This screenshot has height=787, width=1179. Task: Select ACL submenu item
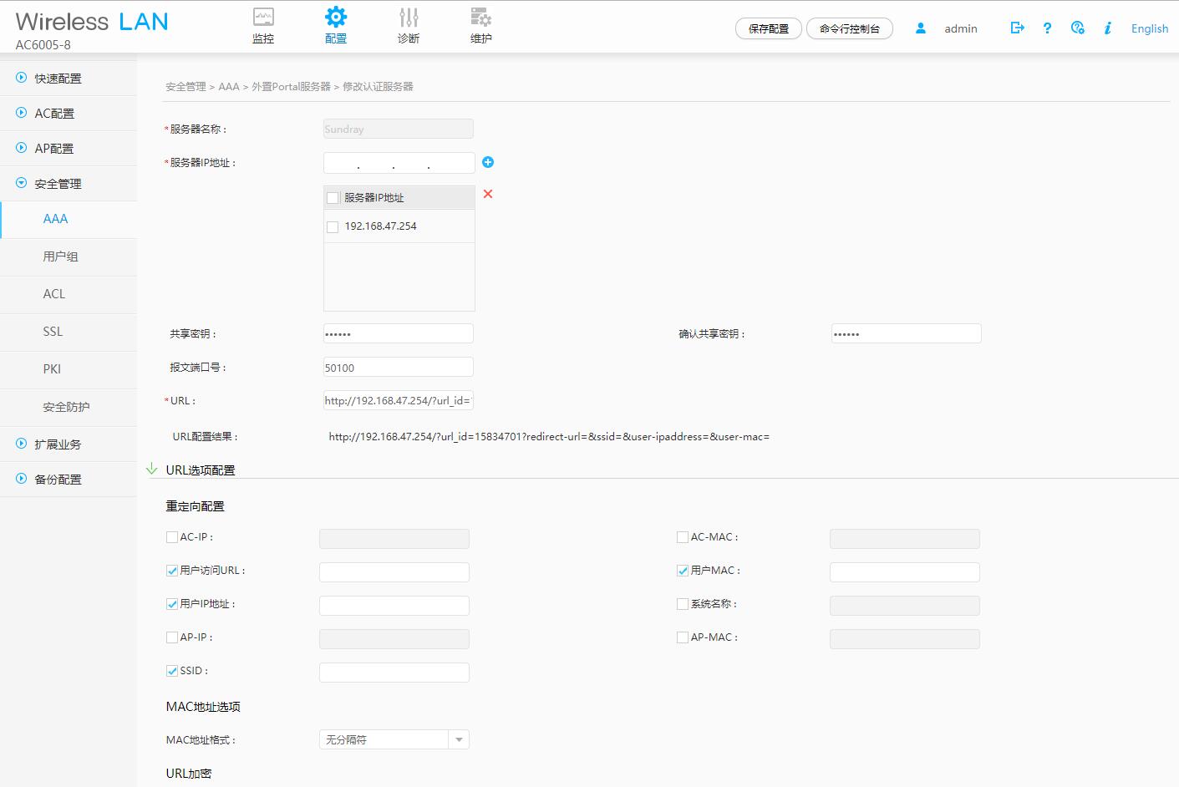click(69, 295)
